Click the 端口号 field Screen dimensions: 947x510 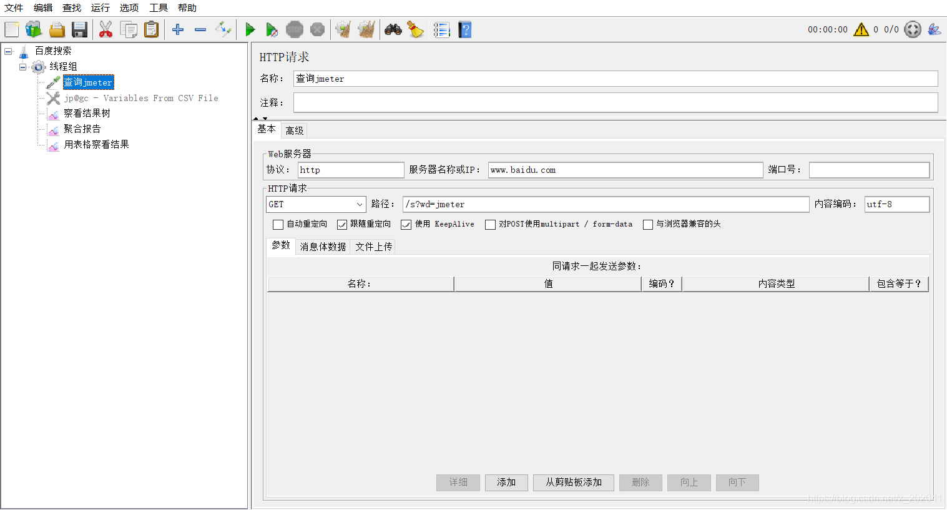(x=869, y=170)
